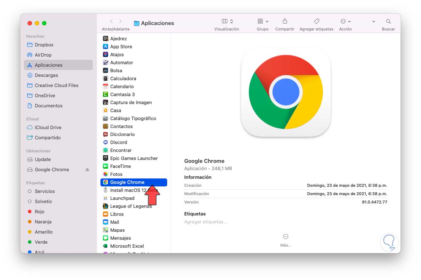Viewport: 421px width, 280px height.
Task: Click the Más... button in preview
Action: coord(286,240)
